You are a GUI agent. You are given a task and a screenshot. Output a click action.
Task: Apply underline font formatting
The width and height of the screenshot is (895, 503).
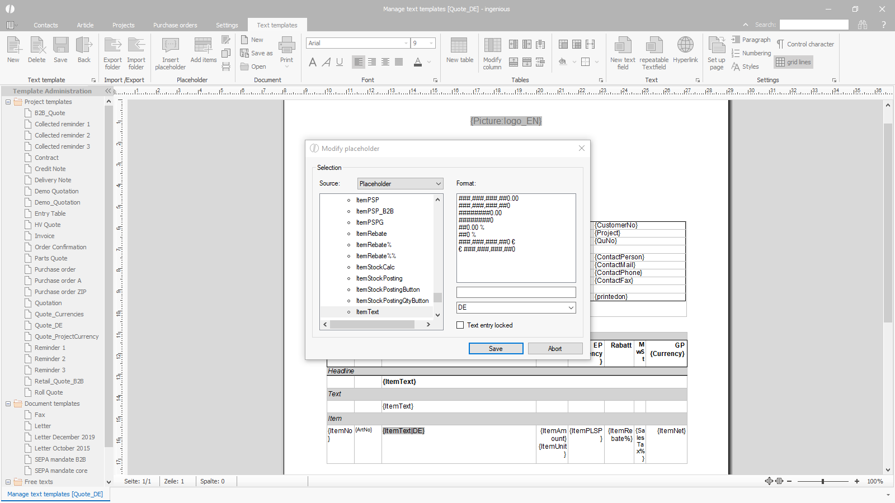pos(340,62)
